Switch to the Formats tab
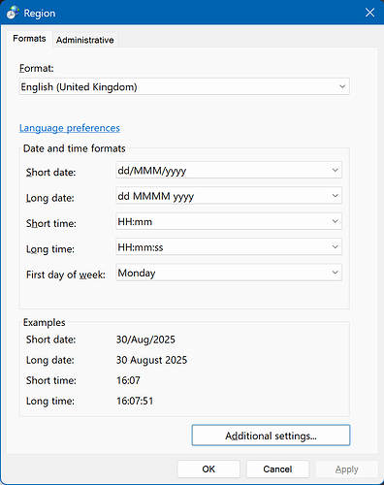Image resolution: width=384 pixels, height=485 pixels. (x=29, y=39)
